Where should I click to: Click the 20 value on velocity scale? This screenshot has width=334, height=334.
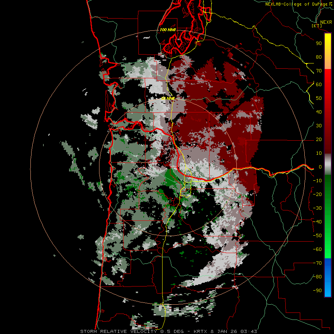(319, 139)
